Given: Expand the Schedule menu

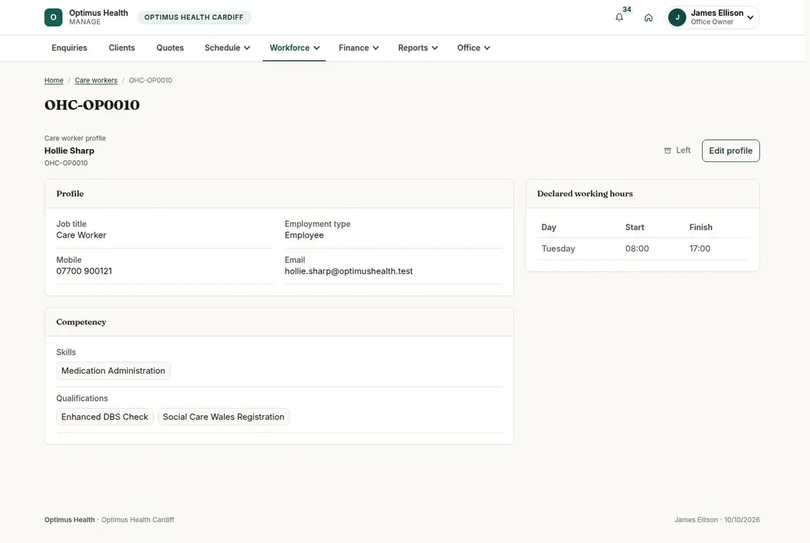Looking at the screenshot, I should (227, 48).
